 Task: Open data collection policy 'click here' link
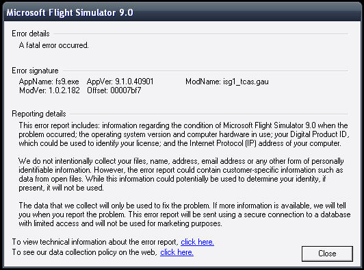[x=177, y=252]
